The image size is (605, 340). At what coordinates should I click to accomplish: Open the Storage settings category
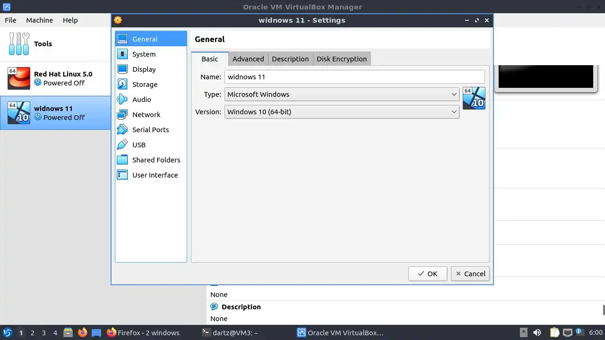pos(151,85)
